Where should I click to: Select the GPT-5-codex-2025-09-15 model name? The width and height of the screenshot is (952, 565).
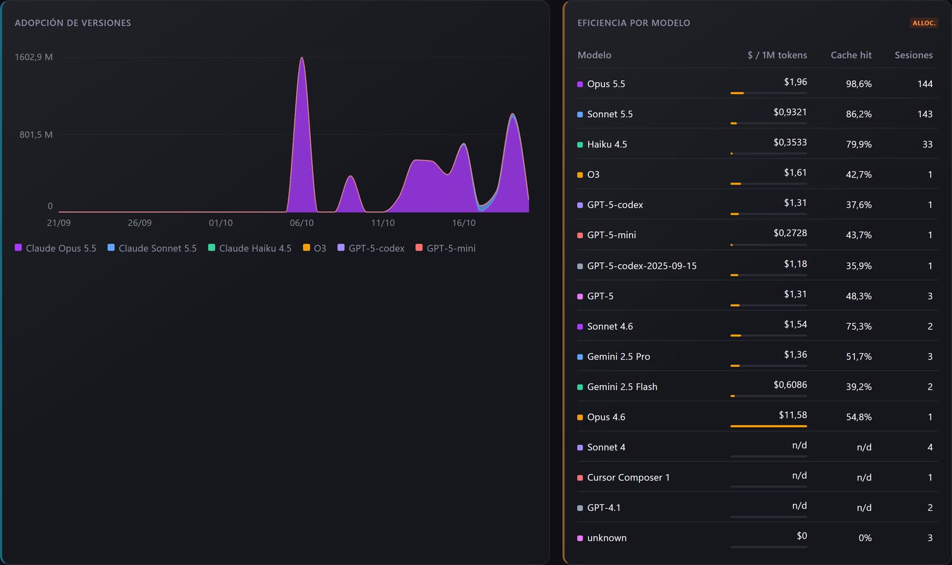pyautogui.click(x=641, y=266)
